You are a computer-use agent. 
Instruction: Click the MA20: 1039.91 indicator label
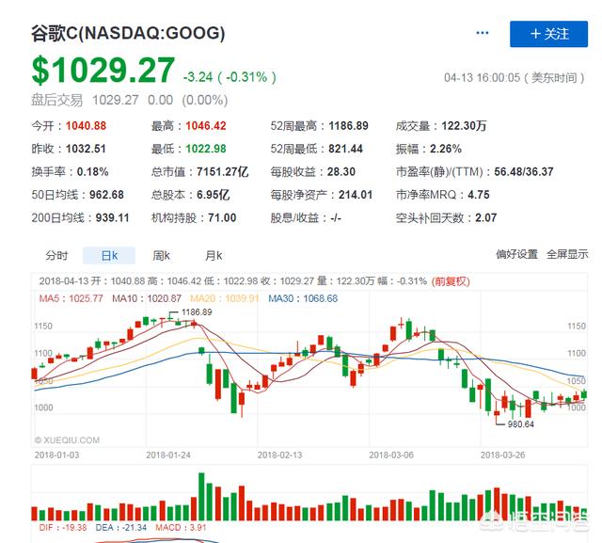click(x=225, y=298)
